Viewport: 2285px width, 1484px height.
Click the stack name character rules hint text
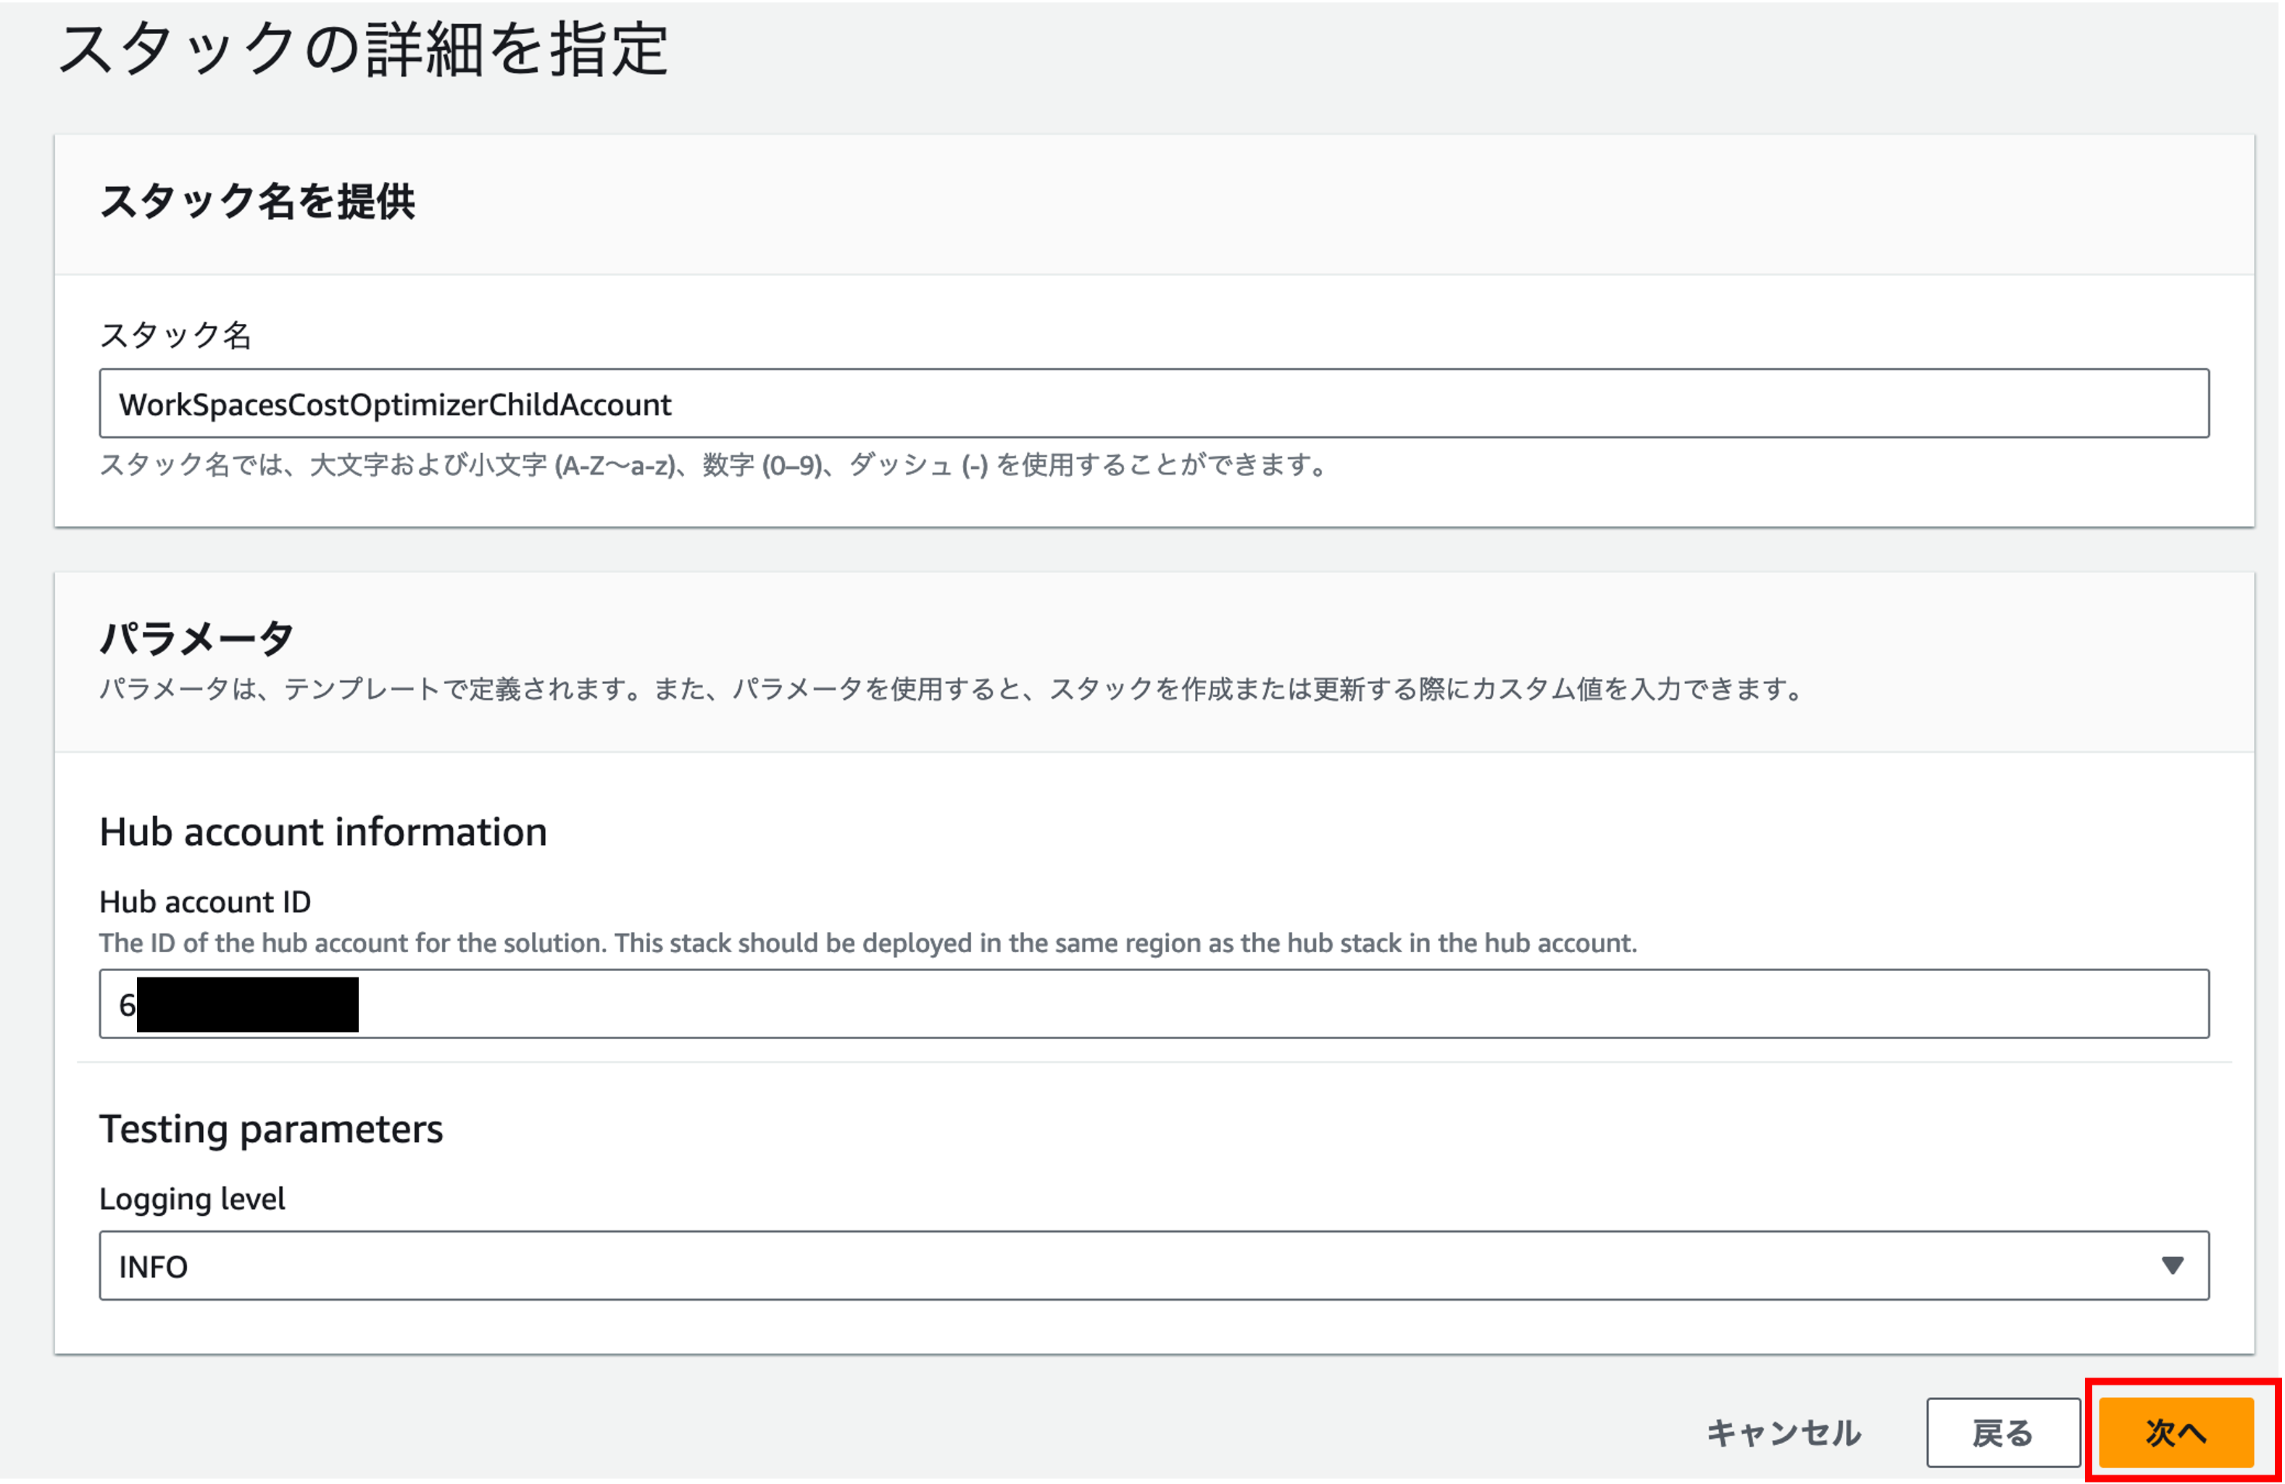point(715,465)
